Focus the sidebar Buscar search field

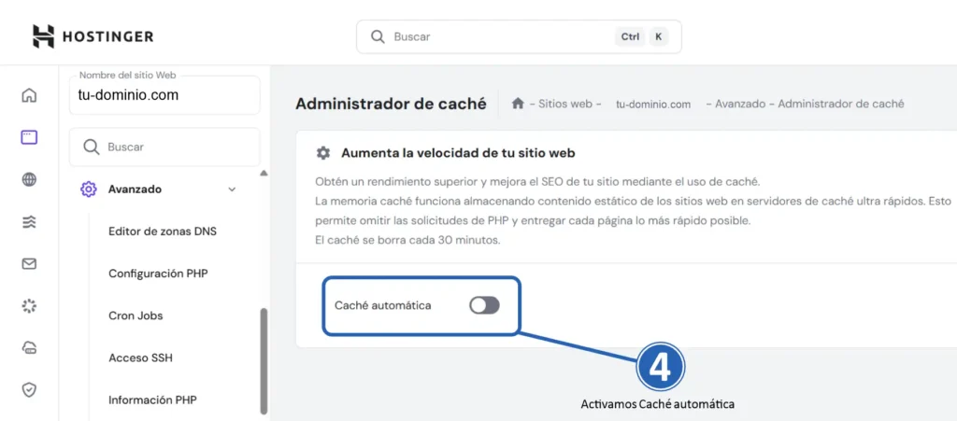click(164, 147)
